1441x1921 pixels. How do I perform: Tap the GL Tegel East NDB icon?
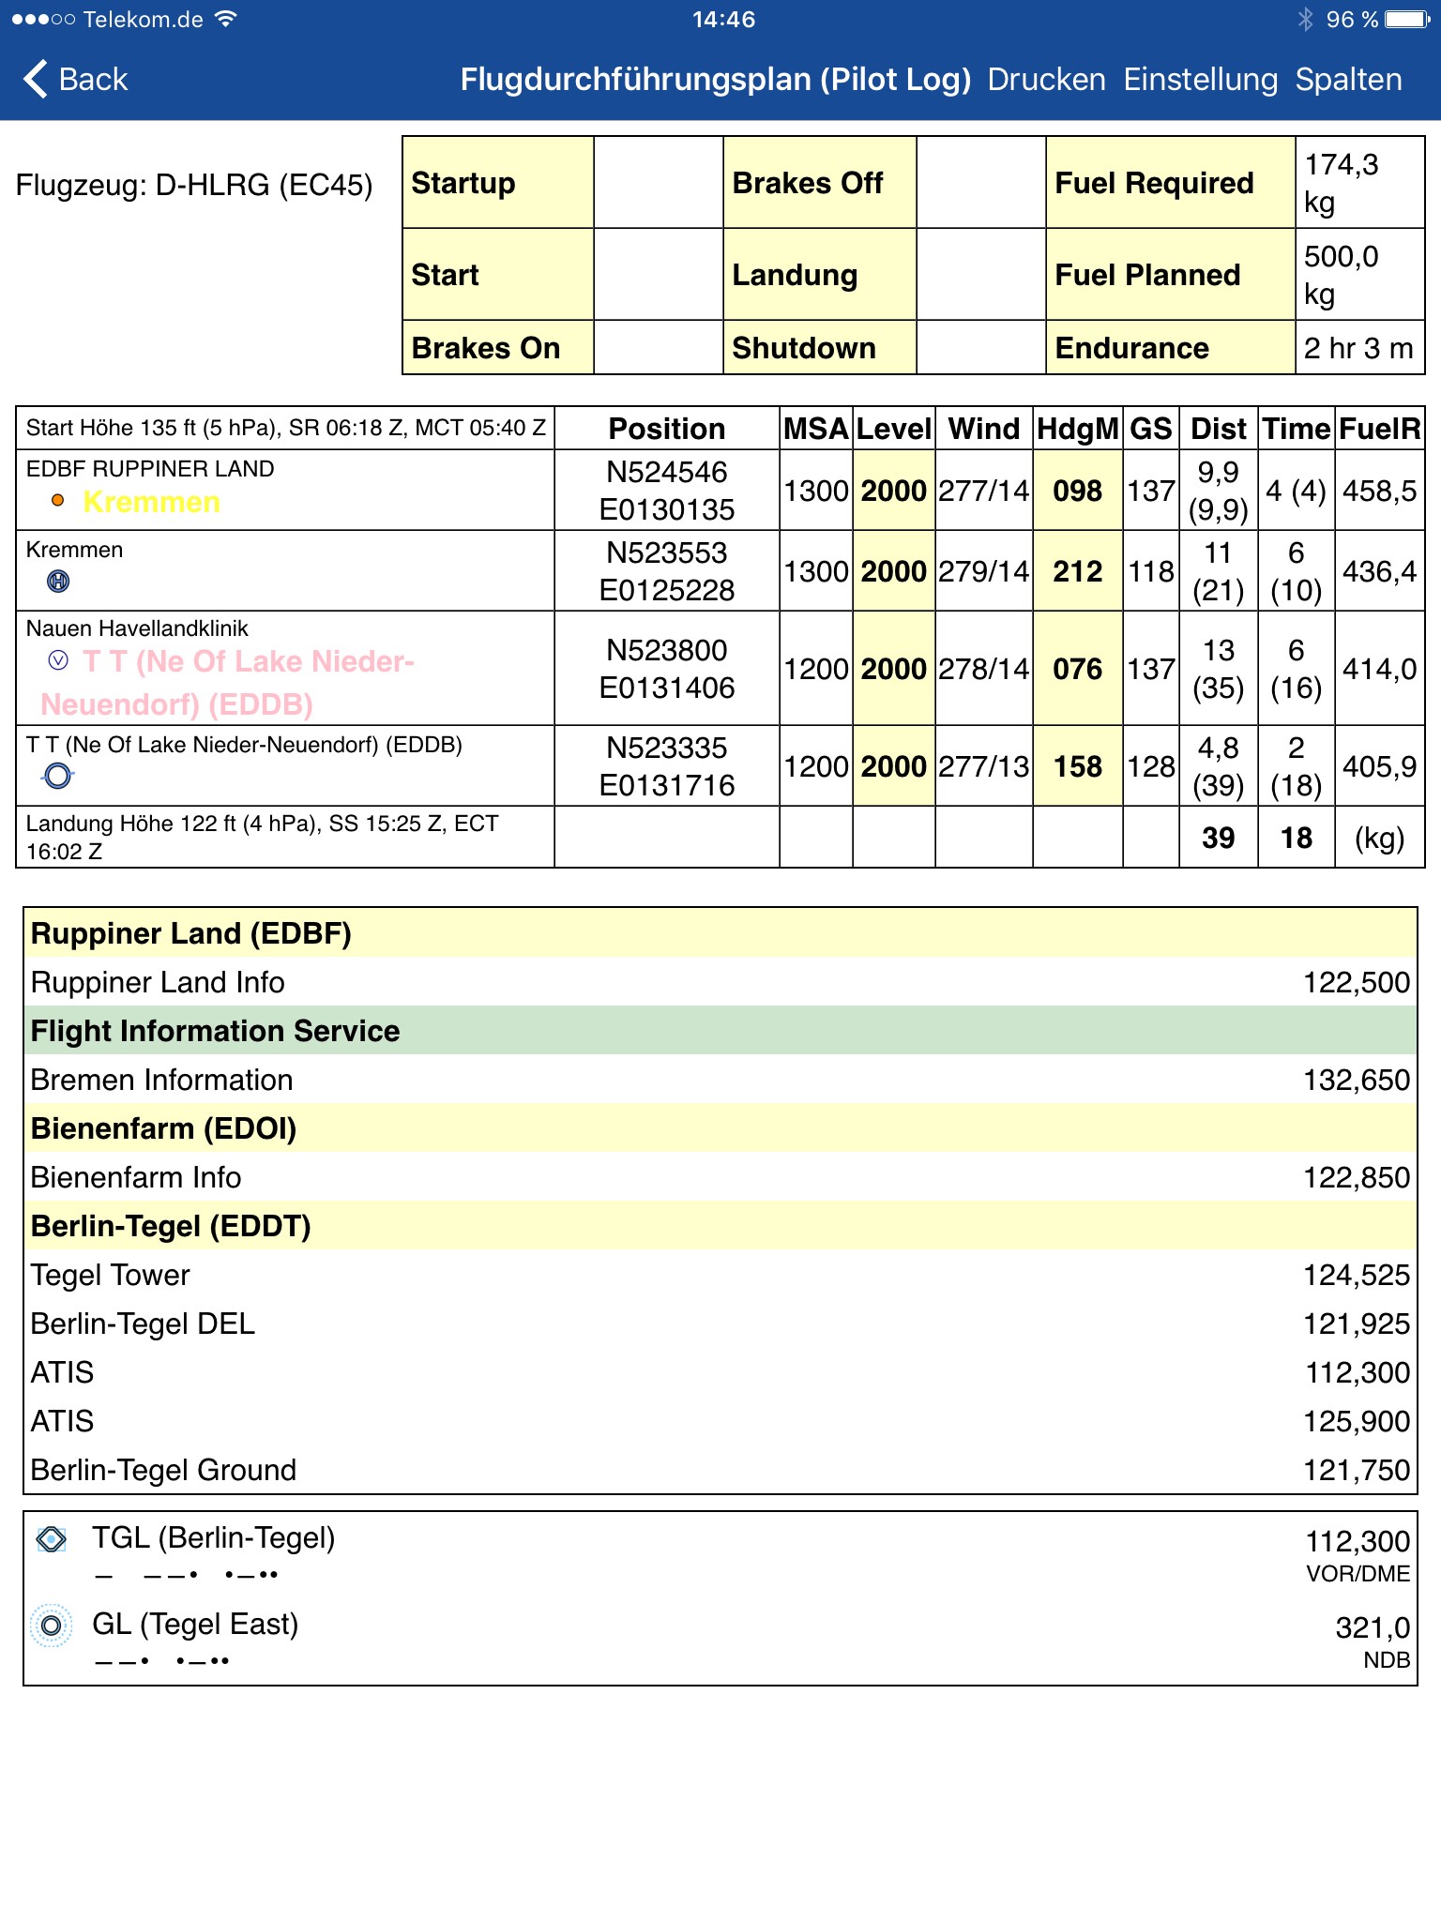point(52,1626)
